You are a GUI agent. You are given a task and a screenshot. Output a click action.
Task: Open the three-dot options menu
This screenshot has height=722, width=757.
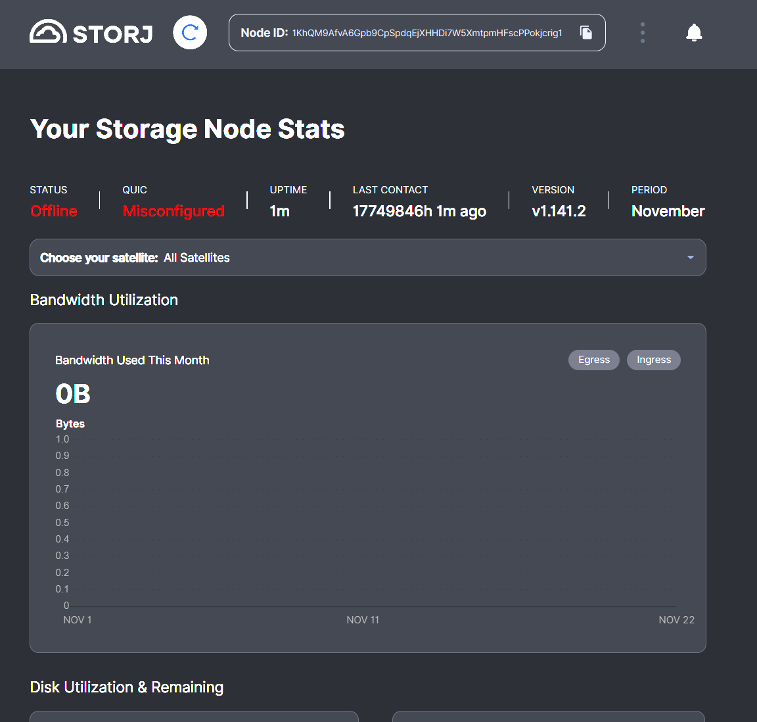(x=642, y=32)
